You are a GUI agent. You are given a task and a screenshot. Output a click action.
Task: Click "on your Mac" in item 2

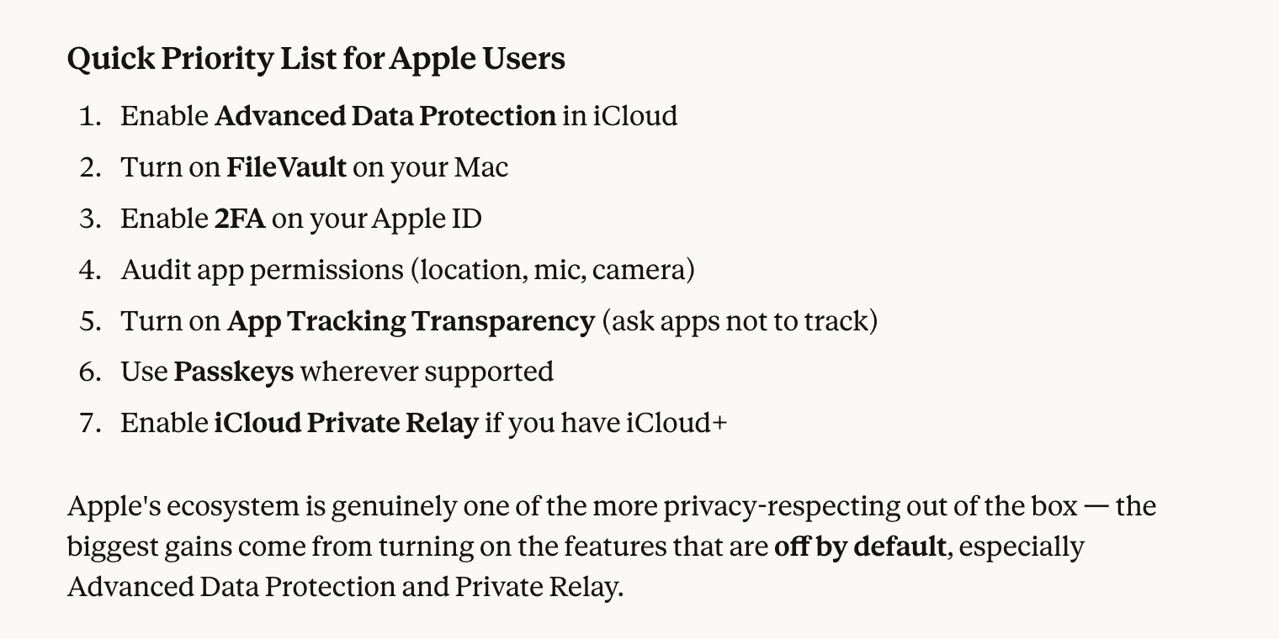point(430,167)
